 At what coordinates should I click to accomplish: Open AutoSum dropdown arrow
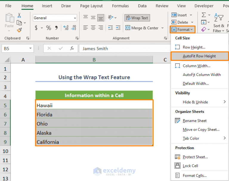click(209, 15)
